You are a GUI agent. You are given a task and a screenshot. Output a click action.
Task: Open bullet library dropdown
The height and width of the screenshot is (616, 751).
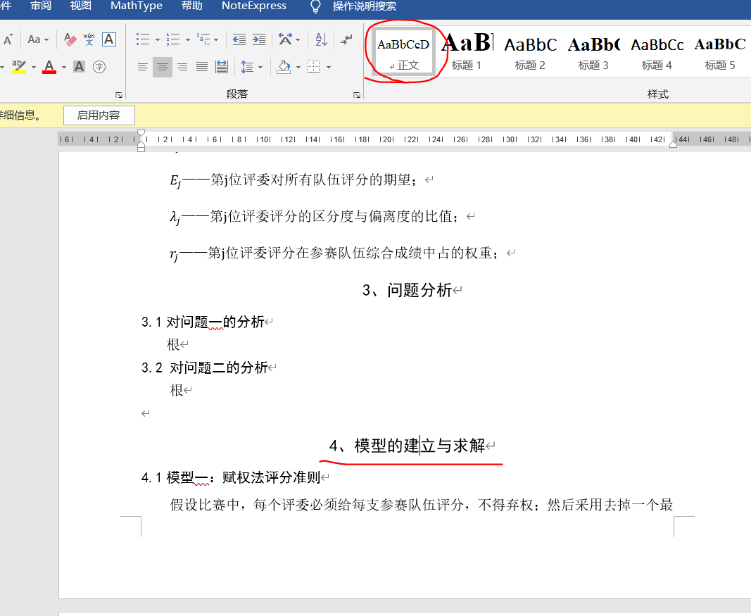(158, 39)
